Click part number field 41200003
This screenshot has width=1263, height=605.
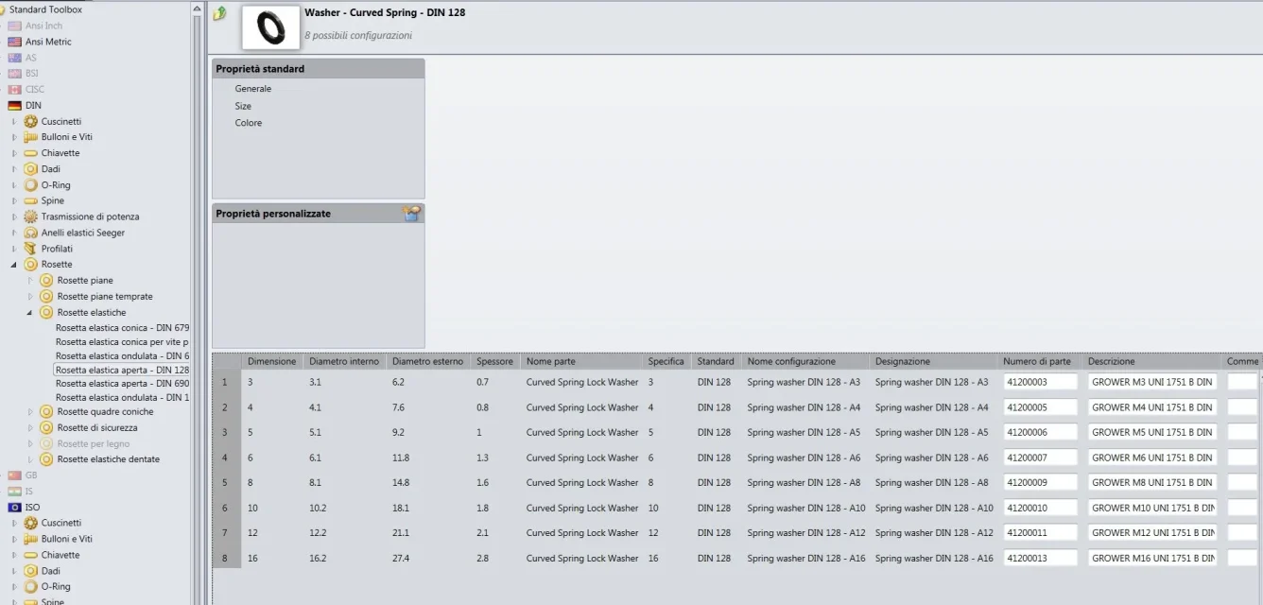[x=1041, y=382]
